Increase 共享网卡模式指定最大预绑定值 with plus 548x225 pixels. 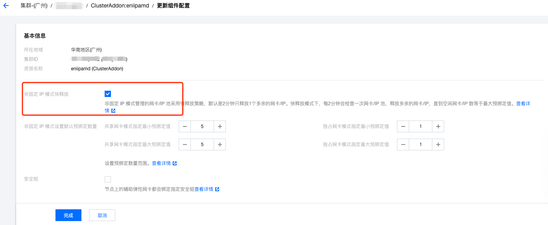[220, 145]
